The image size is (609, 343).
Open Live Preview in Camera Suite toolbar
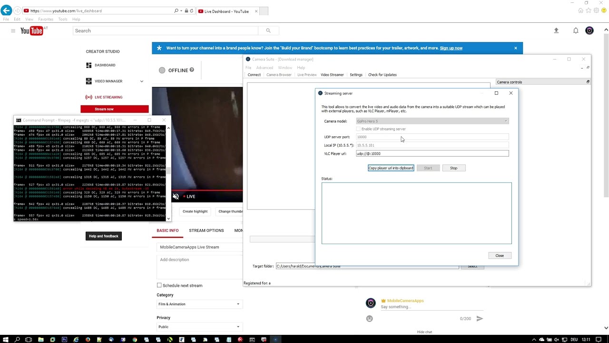point(307,75)
